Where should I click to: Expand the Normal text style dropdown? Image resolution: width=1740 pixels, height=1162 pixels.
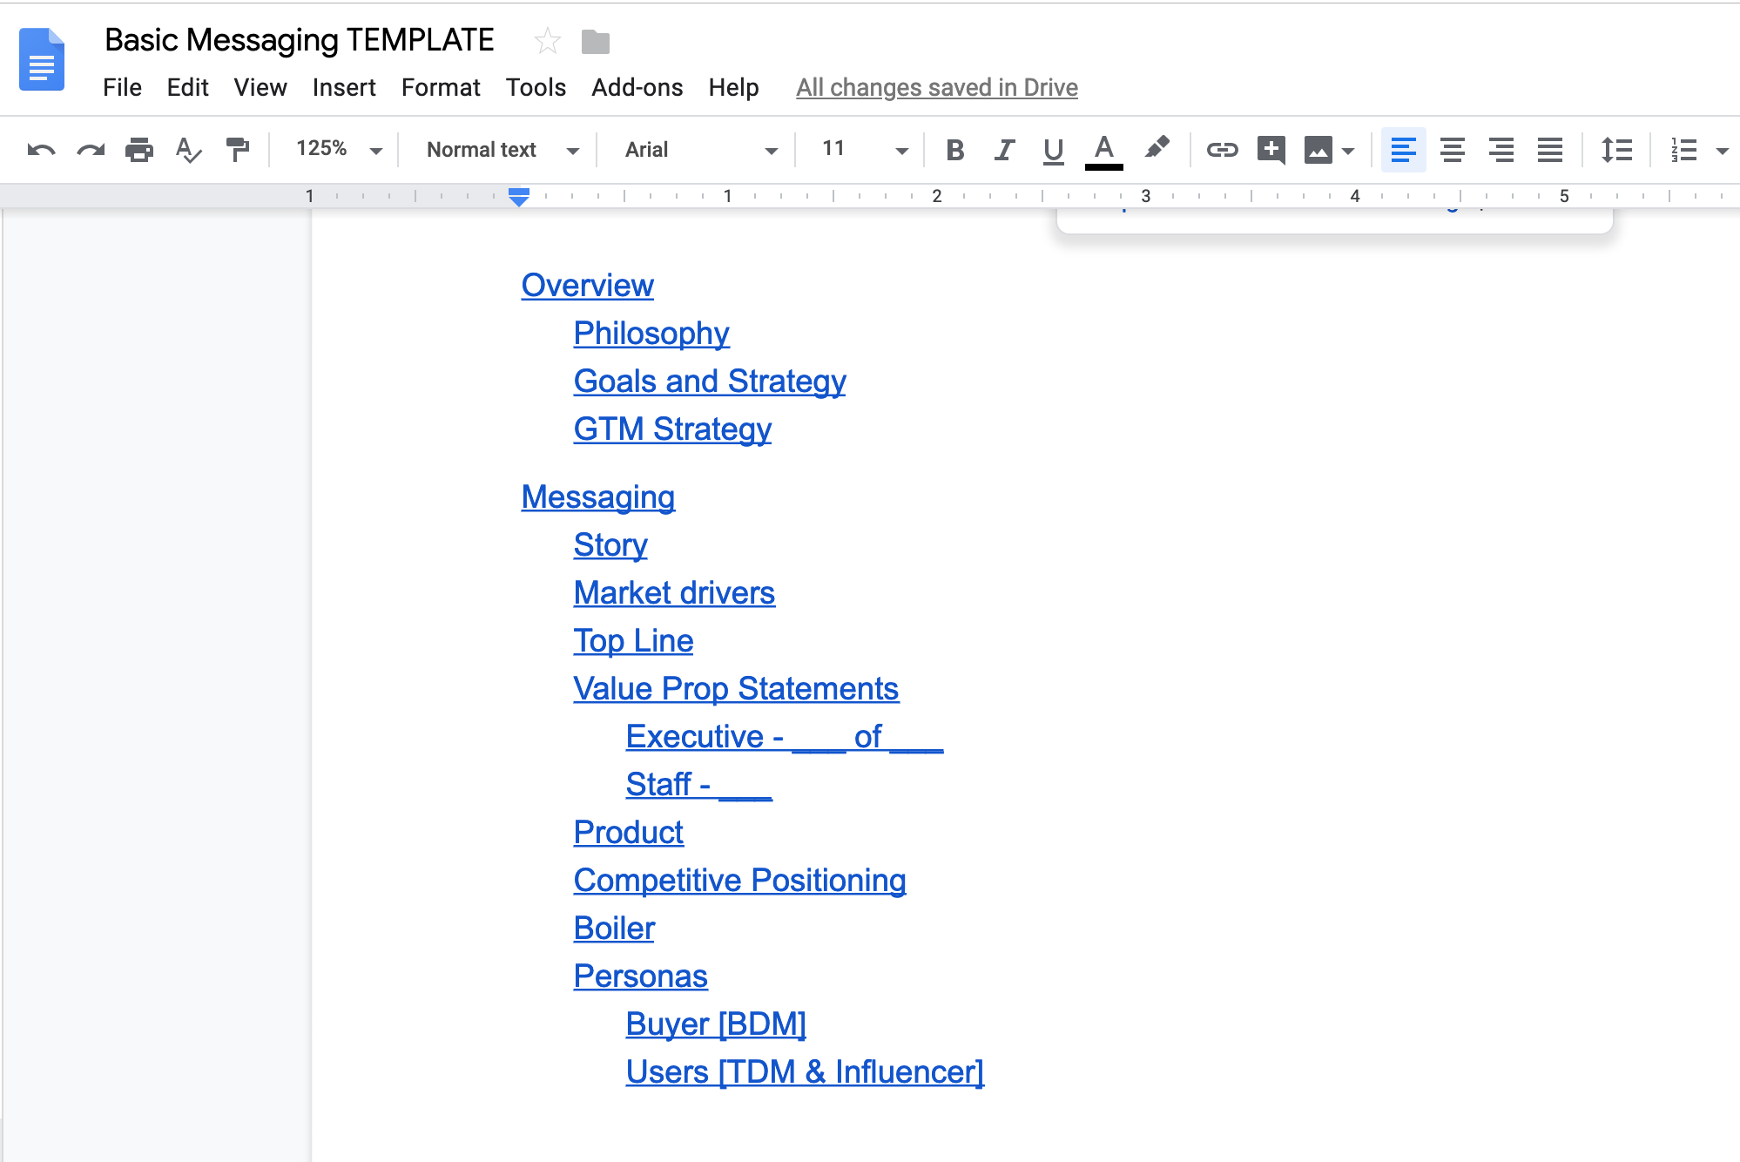point(502,150)
